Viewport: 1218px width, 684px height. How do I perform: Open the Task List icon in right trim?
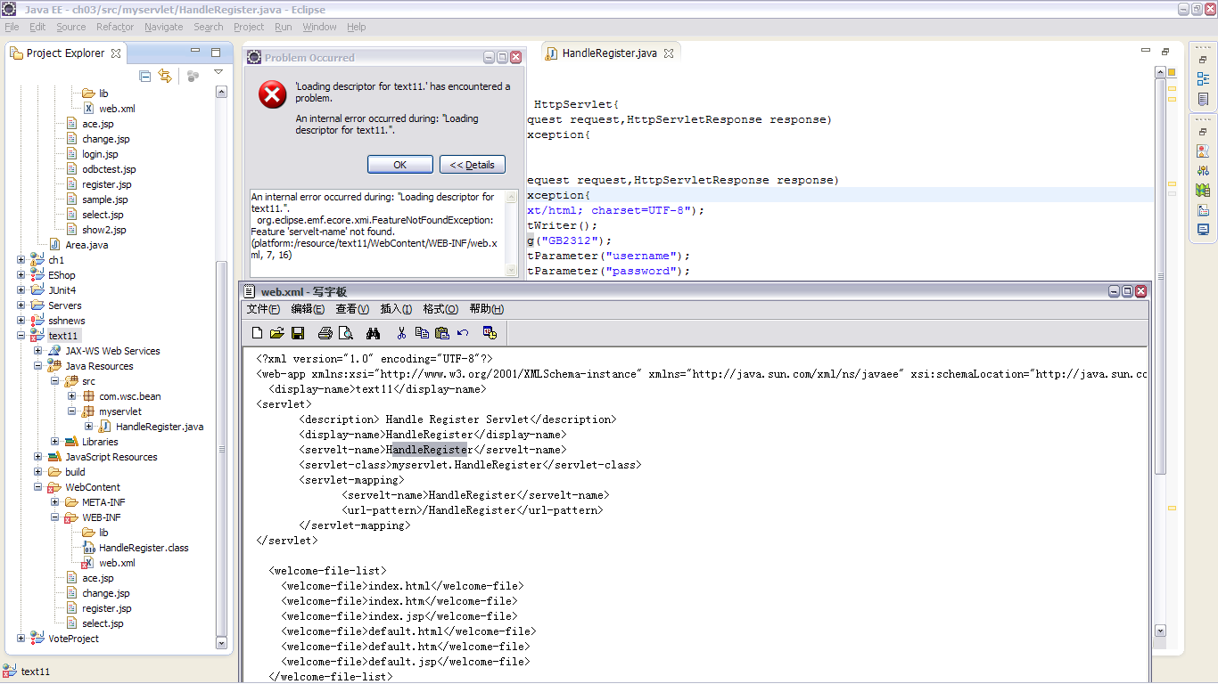point(1203,99)
